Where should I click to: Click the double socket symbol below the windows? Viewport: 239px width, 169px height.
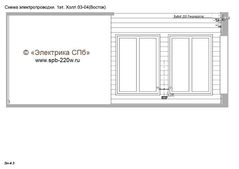click(164, 98)
